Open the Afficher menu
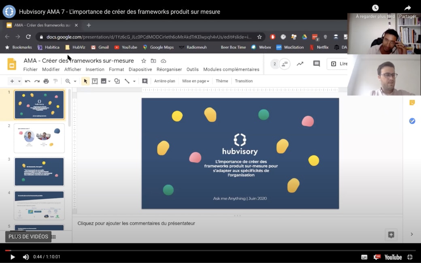 click(x=72, y=69)
